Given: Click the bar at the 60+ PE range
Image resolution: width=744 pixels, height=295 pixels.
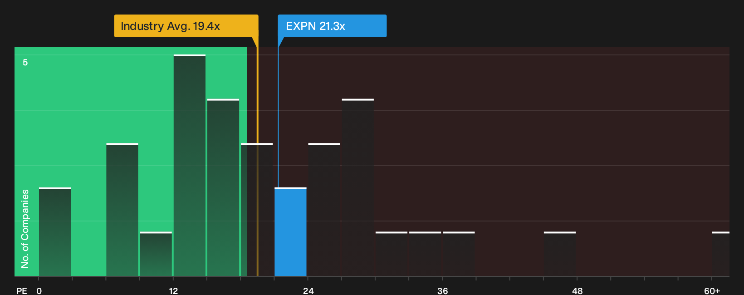Looking at the screenshot, I should (721, 254).
